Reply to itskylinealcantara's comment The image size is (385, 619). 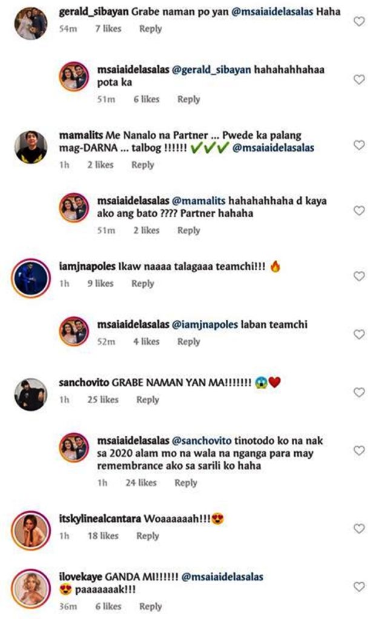tap(148, 536)
